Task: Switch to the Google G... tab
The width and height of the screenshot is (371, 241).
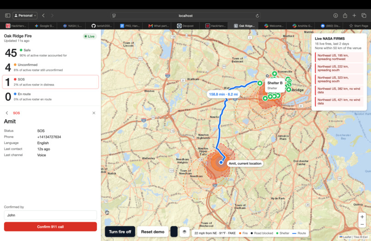Action: pyautogui.click(x=44, y=26)
